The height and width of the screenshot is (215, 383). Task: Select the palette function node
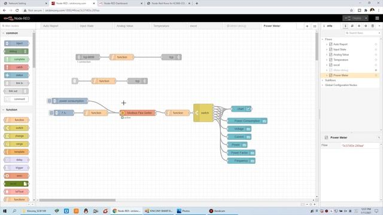coord(16,120)
